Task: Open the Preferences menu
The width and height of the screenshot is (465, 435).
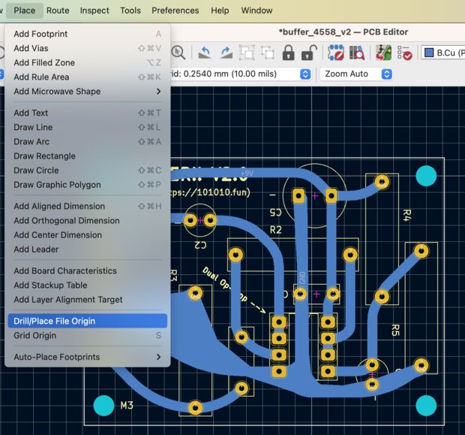Action: tap(175, 11)
